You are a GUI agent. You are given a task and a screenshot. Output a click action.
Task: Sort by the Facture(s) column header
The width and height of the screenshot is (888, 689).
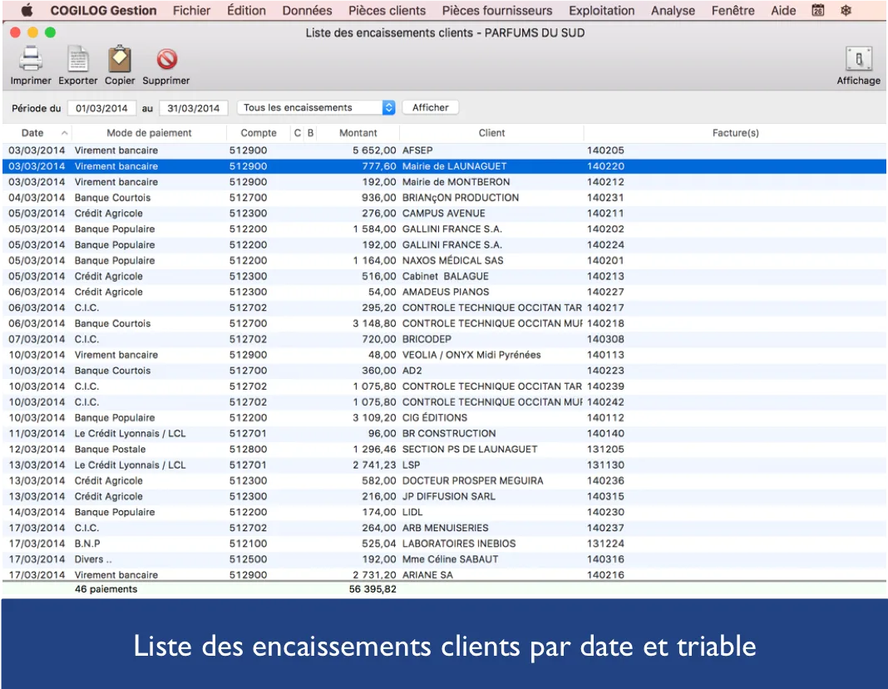[735, 133]
